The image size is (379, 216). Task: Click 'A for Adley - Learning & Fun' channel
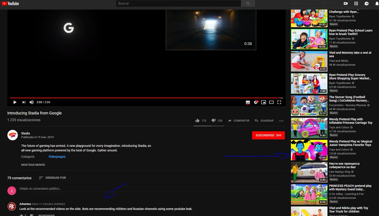point(346,194)
